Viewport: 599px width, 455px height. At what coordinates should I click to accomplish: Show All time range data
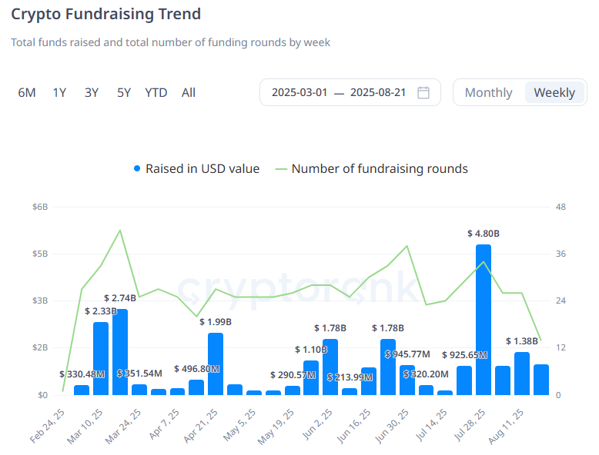[189, 92]
